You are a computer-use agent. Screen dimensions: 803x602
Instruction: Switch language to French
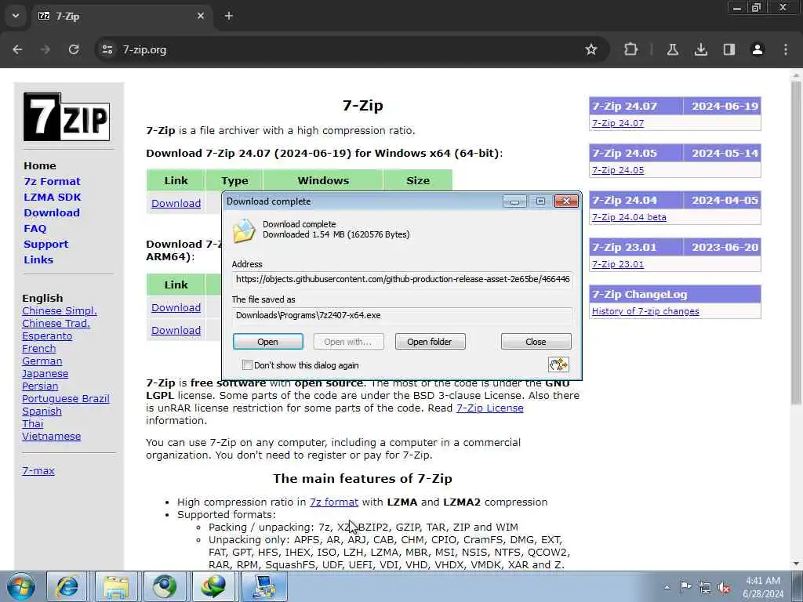pyautogui.click(x=39, y=349)
